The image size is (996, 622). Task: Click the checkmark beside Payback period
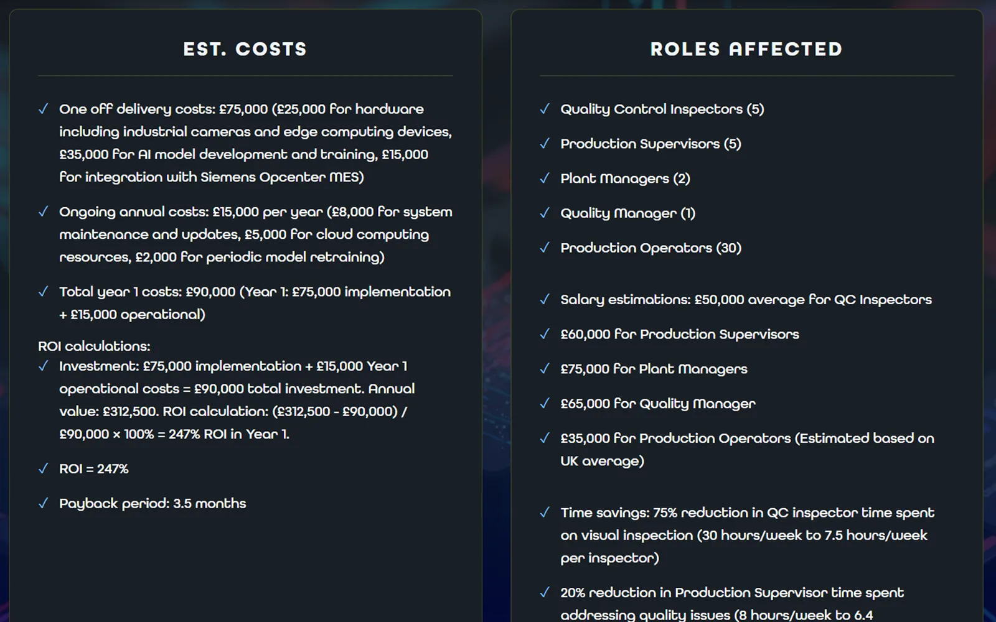click(x=43, y=503)
